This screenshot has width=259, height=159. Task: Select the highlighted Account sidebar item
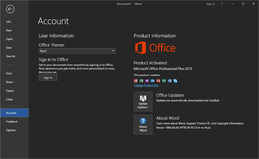tap(14, 113)
